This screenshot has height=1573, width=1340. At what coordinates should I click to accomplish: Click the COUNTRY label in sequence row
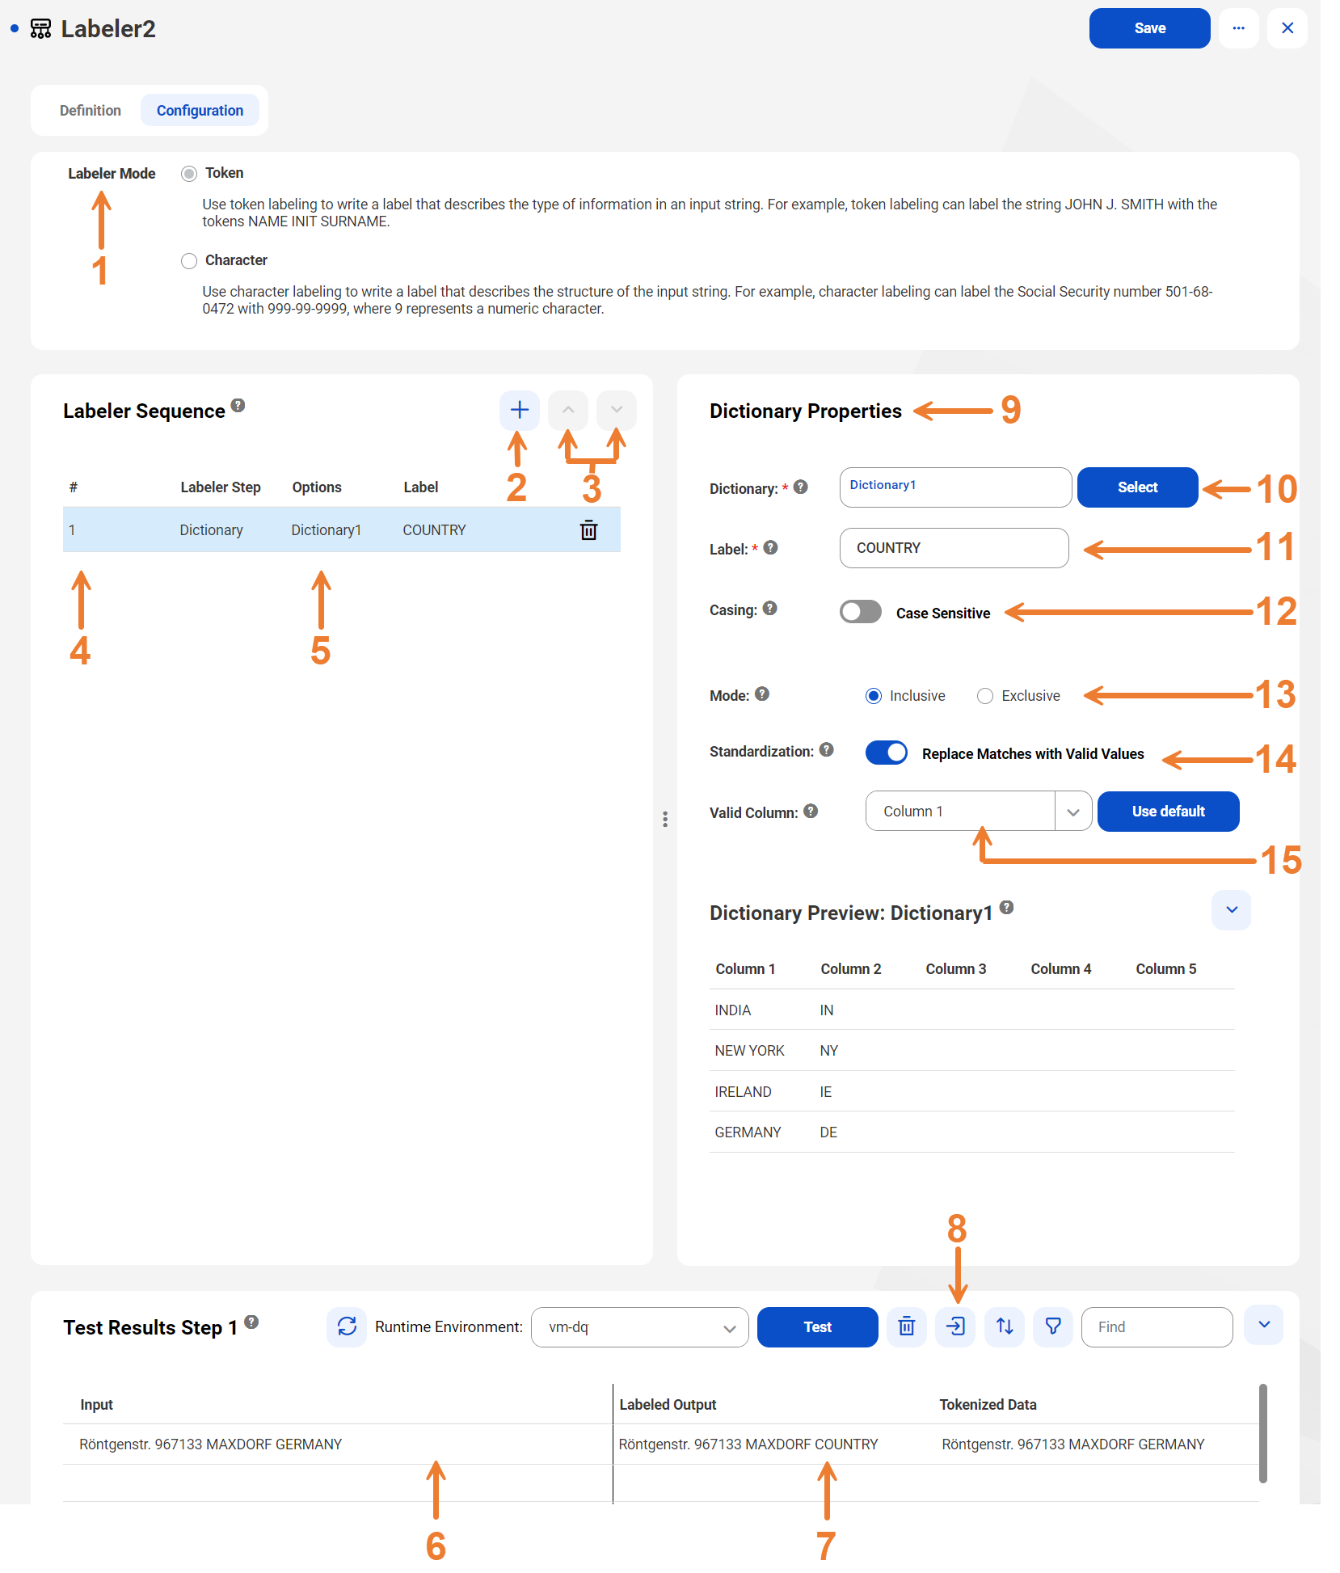pyautogui.click(x=434, y=530)
